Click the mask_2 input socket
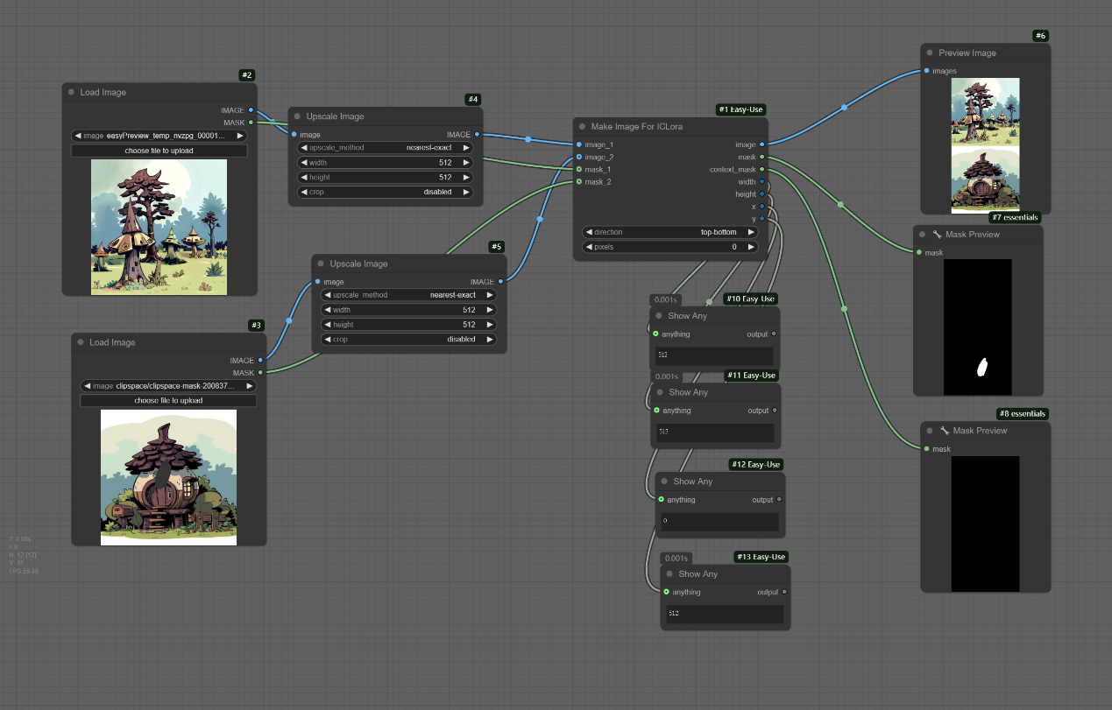 (579, 181)
